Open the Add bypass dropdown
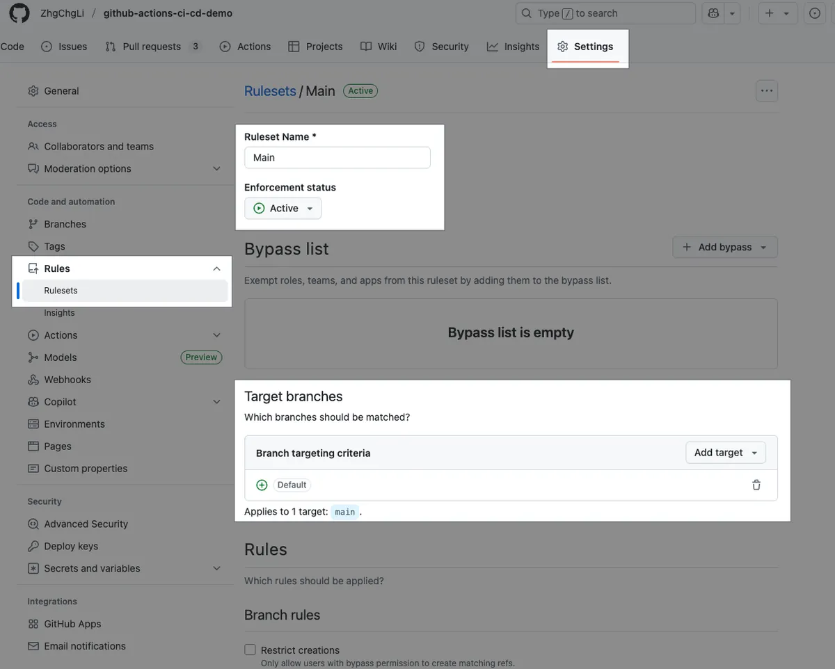 tap(724, 247)
